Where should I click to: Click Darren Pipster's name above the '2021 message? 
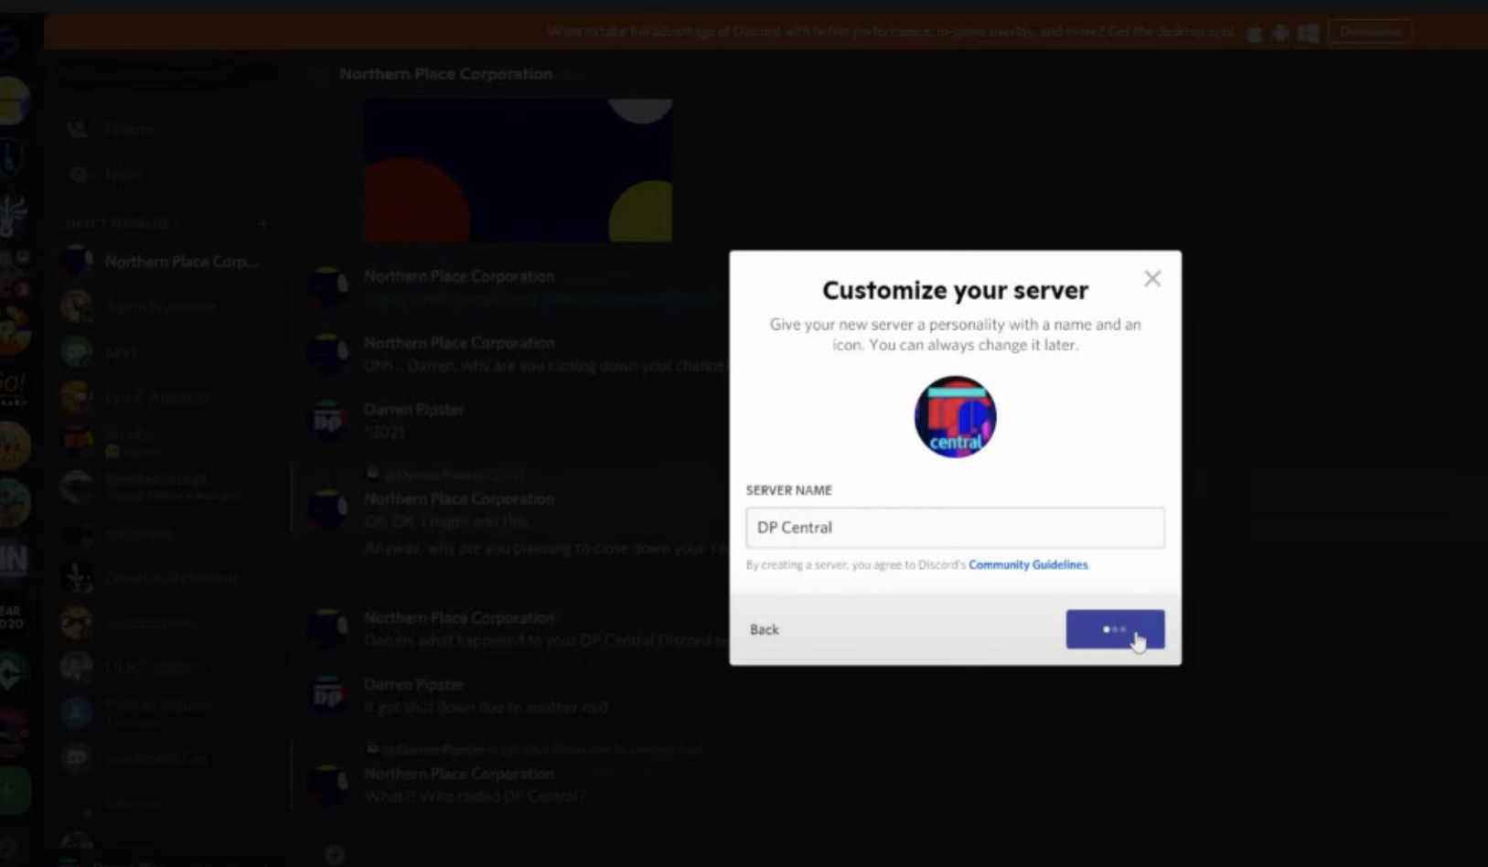pos(413,410)
